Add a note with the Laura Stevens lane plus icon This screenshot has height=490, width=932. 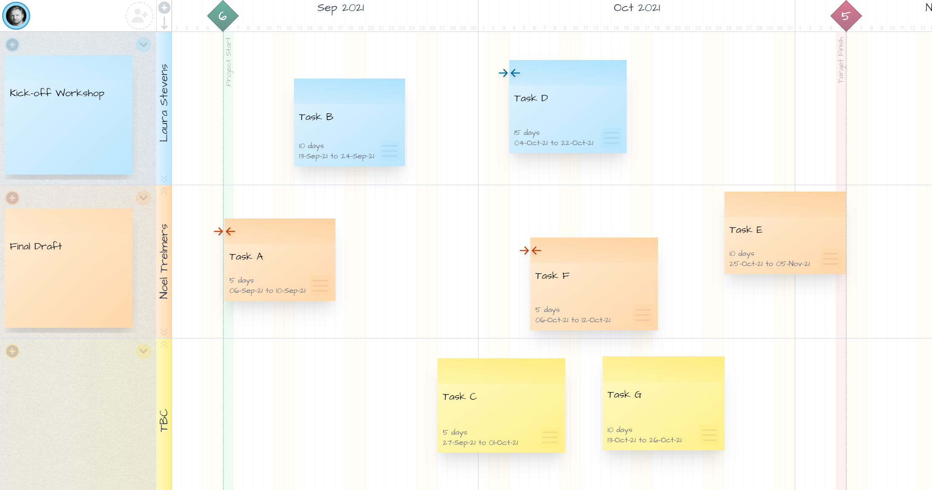(13, 44)
